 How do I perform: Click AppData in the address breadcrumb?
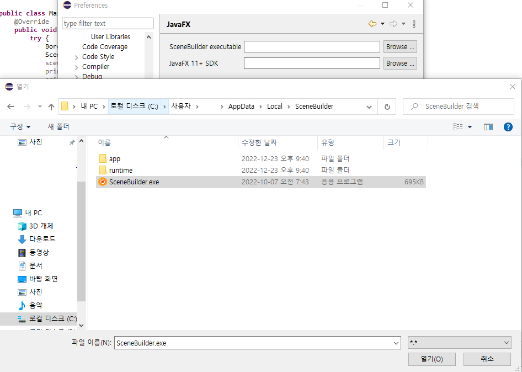pyautogui.click(x=241, y=106)
